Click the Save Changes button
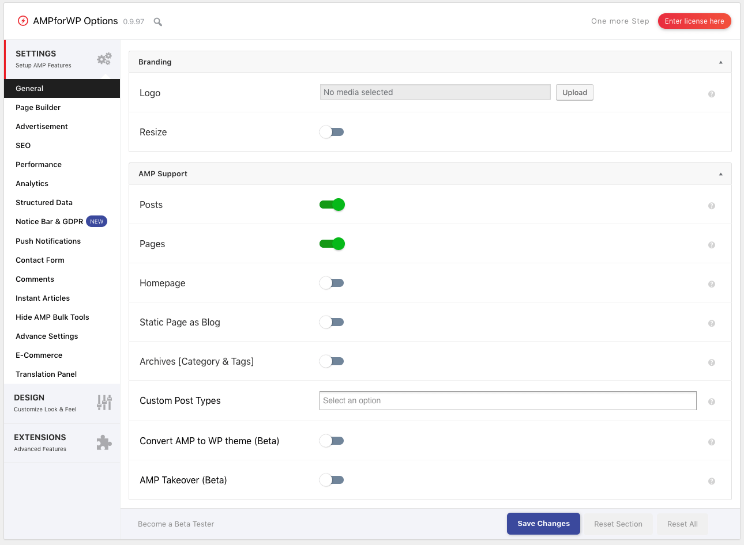Image resolution: width=744 pixels, height=545 pixels. point(543,524)
